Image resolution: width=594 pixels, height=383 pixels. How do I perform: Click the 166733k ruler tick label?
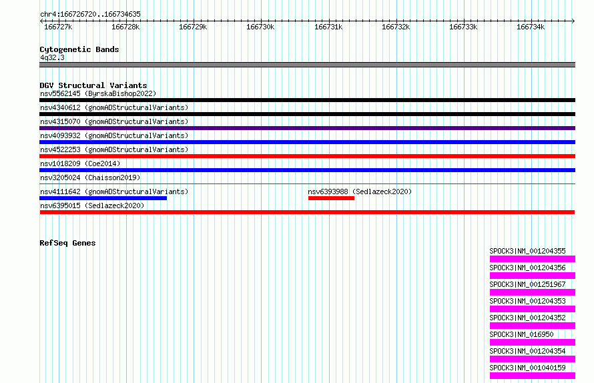(x=463, y=27)
